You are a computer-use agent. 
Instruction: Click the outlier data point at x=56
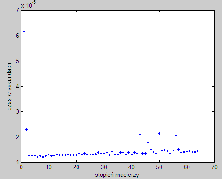tap(176, 135)
